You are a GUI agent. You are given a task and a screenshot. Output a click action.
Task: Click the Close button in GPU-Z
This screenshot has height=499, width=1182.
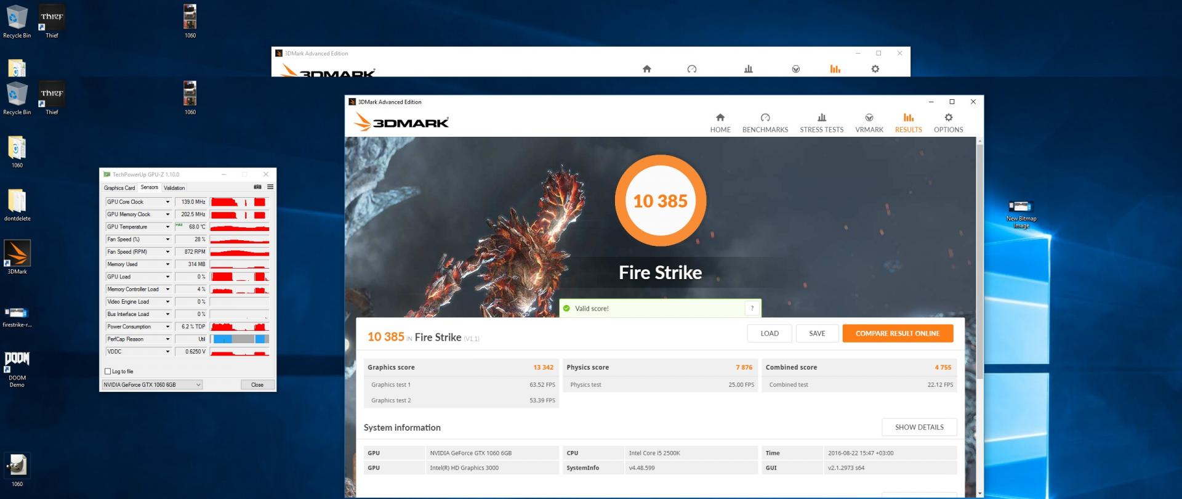pos(257,385)
